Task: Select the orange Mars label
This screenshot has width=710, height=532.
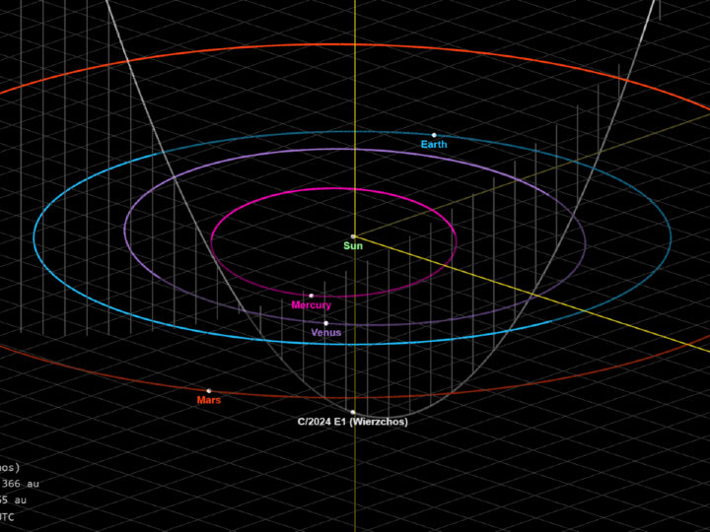Action: pyautogui.click(x=209, y=401)
